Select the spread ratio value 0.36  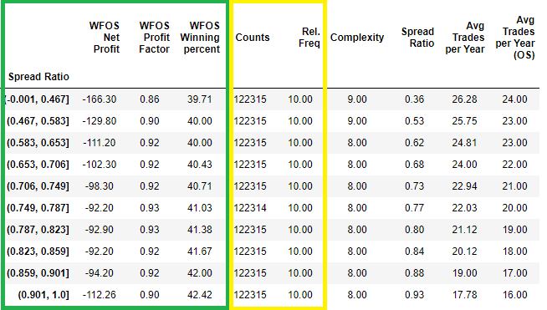415,99
